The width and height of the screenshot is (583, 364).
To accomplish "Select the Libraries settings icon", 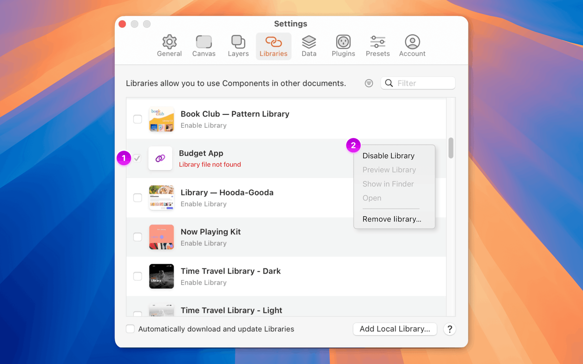I will pyautogui.click(x=273, y=45).
